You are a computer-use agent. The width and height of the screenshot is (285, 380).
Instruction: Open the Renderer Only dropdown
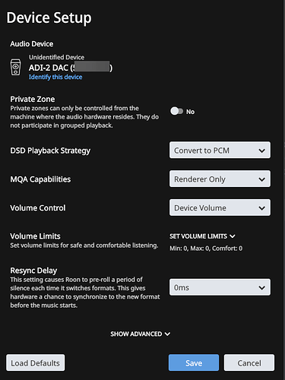220,179
